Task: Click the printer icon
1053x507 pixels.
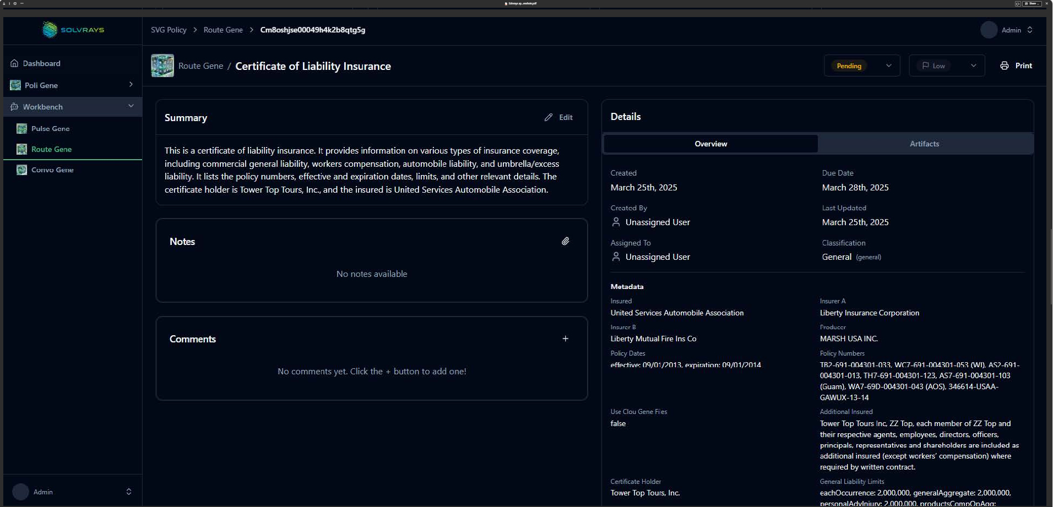Action: coord(1005,66)
